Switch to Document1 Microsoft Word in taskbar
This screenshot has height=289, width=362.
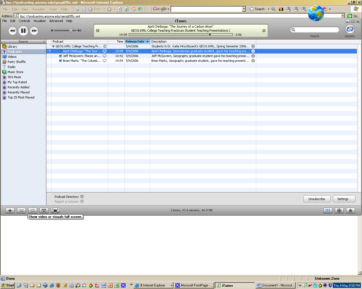pyautogui.click(x=275, y=285)
